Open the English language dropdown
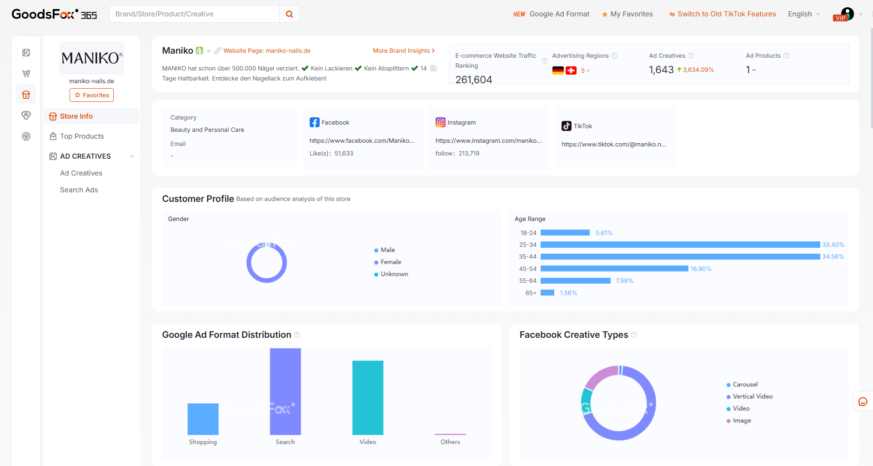Viewport: 873px width, 466px height. tap(804, 14)
